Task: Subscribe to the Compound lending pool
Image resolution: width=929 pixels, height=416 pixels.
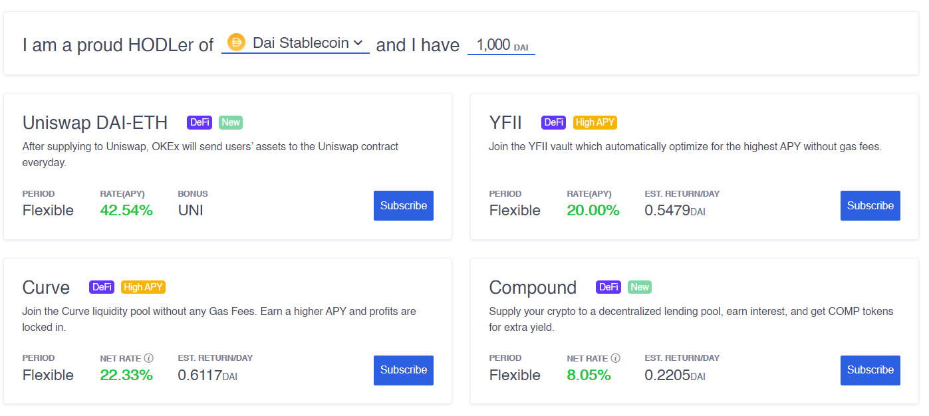Action: coord(870,370)
